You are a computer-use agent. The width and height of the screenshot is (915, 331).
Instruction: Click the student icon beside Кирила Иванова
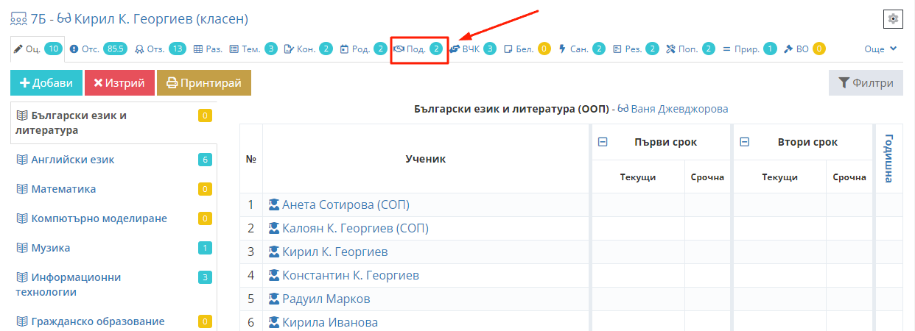click(274, 323)
